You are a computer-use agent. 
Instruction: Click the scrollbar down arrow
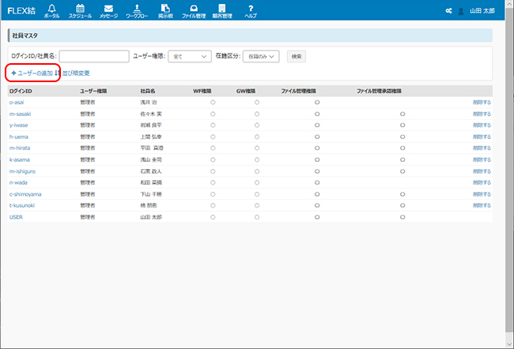pyautogui.click(x=509, y=344)
